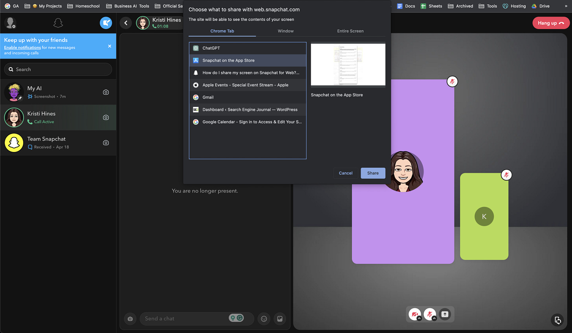Image resolution: width=572 pixels, height=333 pixels.
Task: Open the Drive bookmark
Action: (540, 6)
